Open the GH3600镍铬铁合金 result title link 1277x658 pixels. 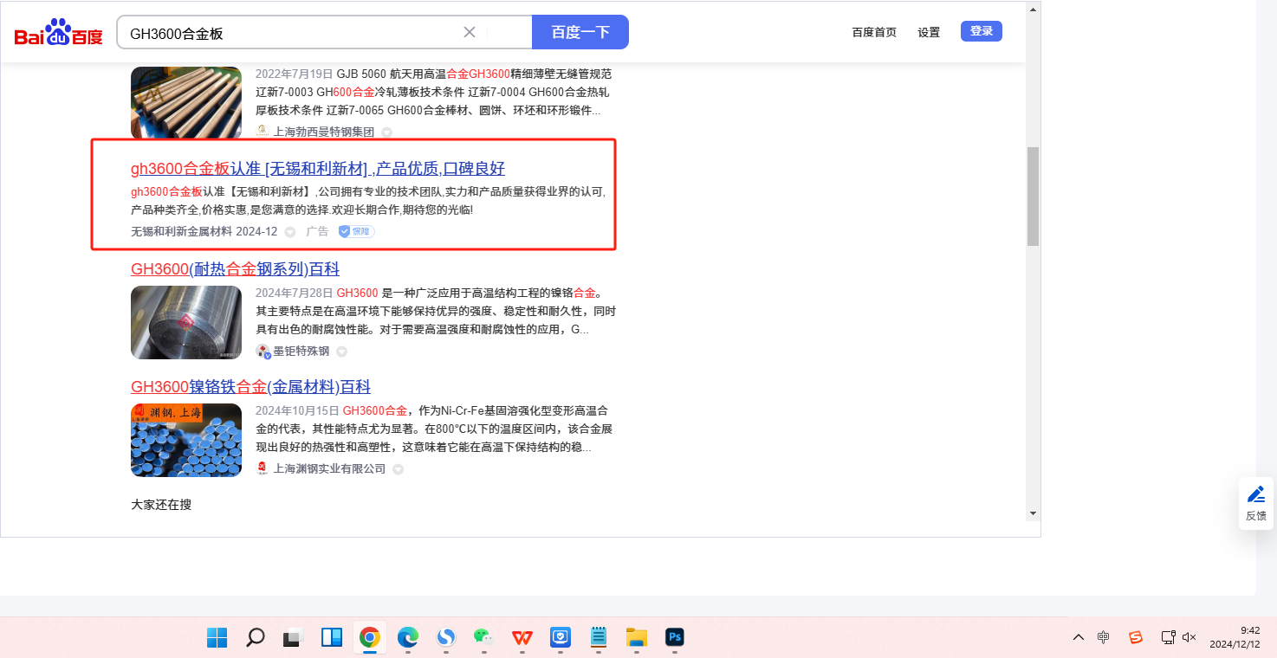coord(250,387)
